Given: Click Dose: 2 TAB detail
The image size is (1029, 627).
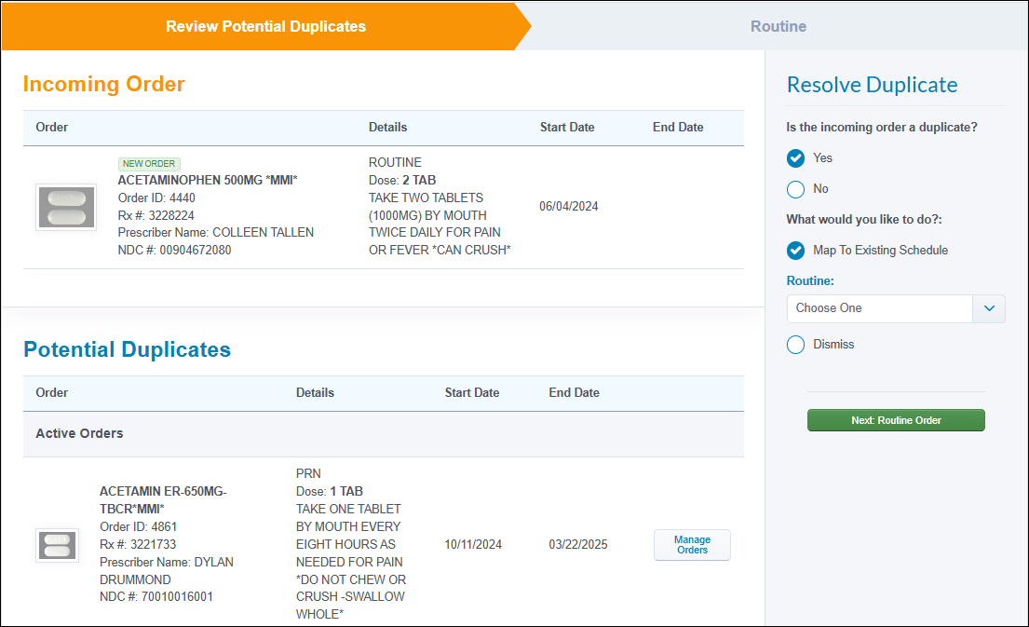Looking at the screenshot, I should pos(402,180).
